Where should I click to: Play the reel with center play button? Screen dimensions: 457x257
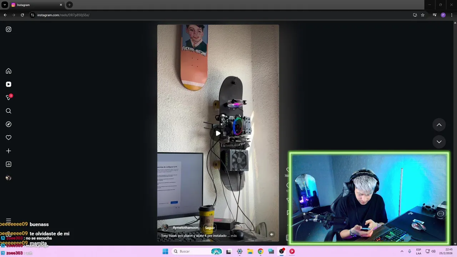218,133
